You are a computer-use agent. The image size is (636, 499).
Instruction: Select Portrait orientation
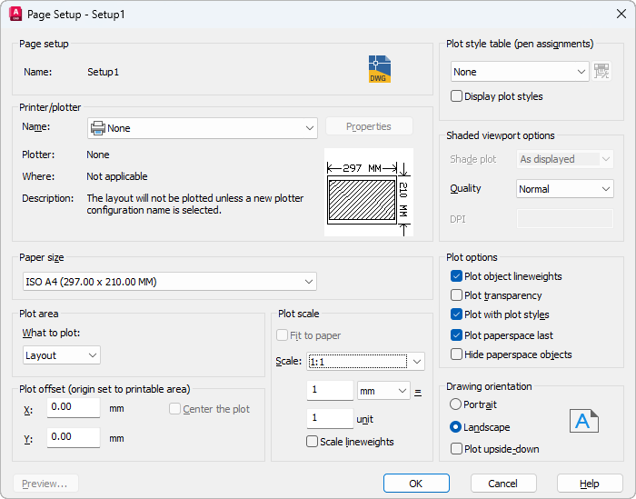tap(456, 404)
